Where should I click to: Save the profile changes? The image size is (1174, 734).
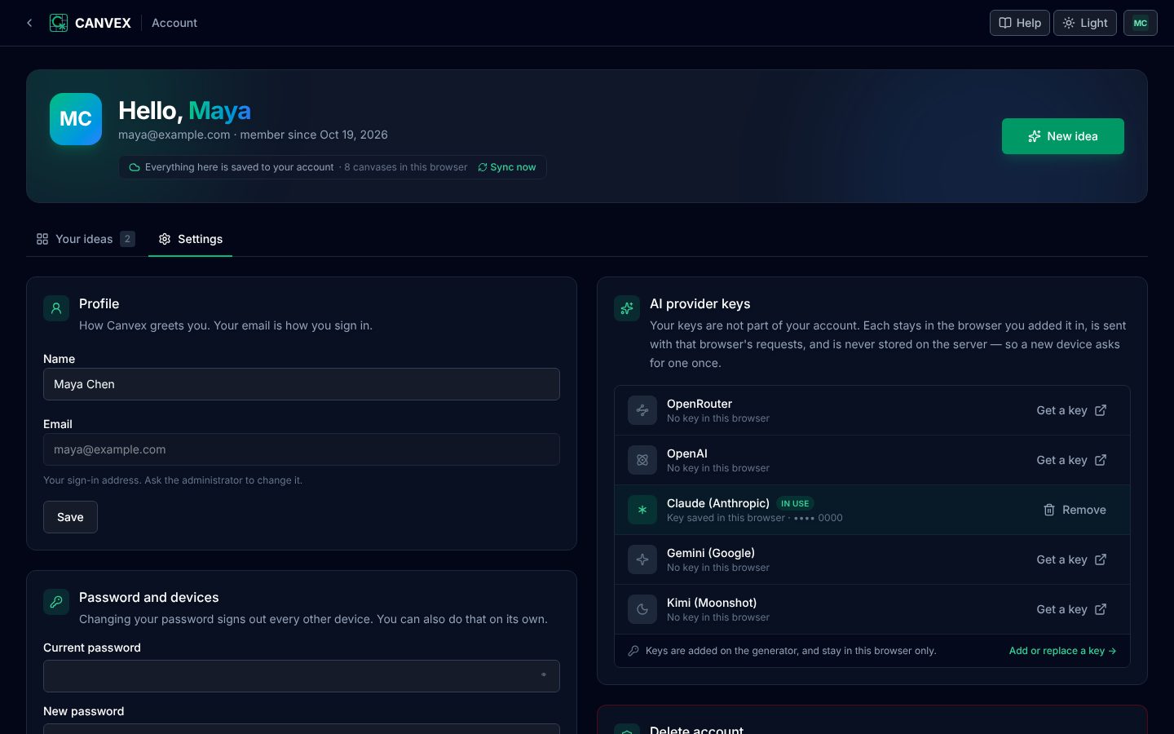pyautogui.click(x=70, y=517)
